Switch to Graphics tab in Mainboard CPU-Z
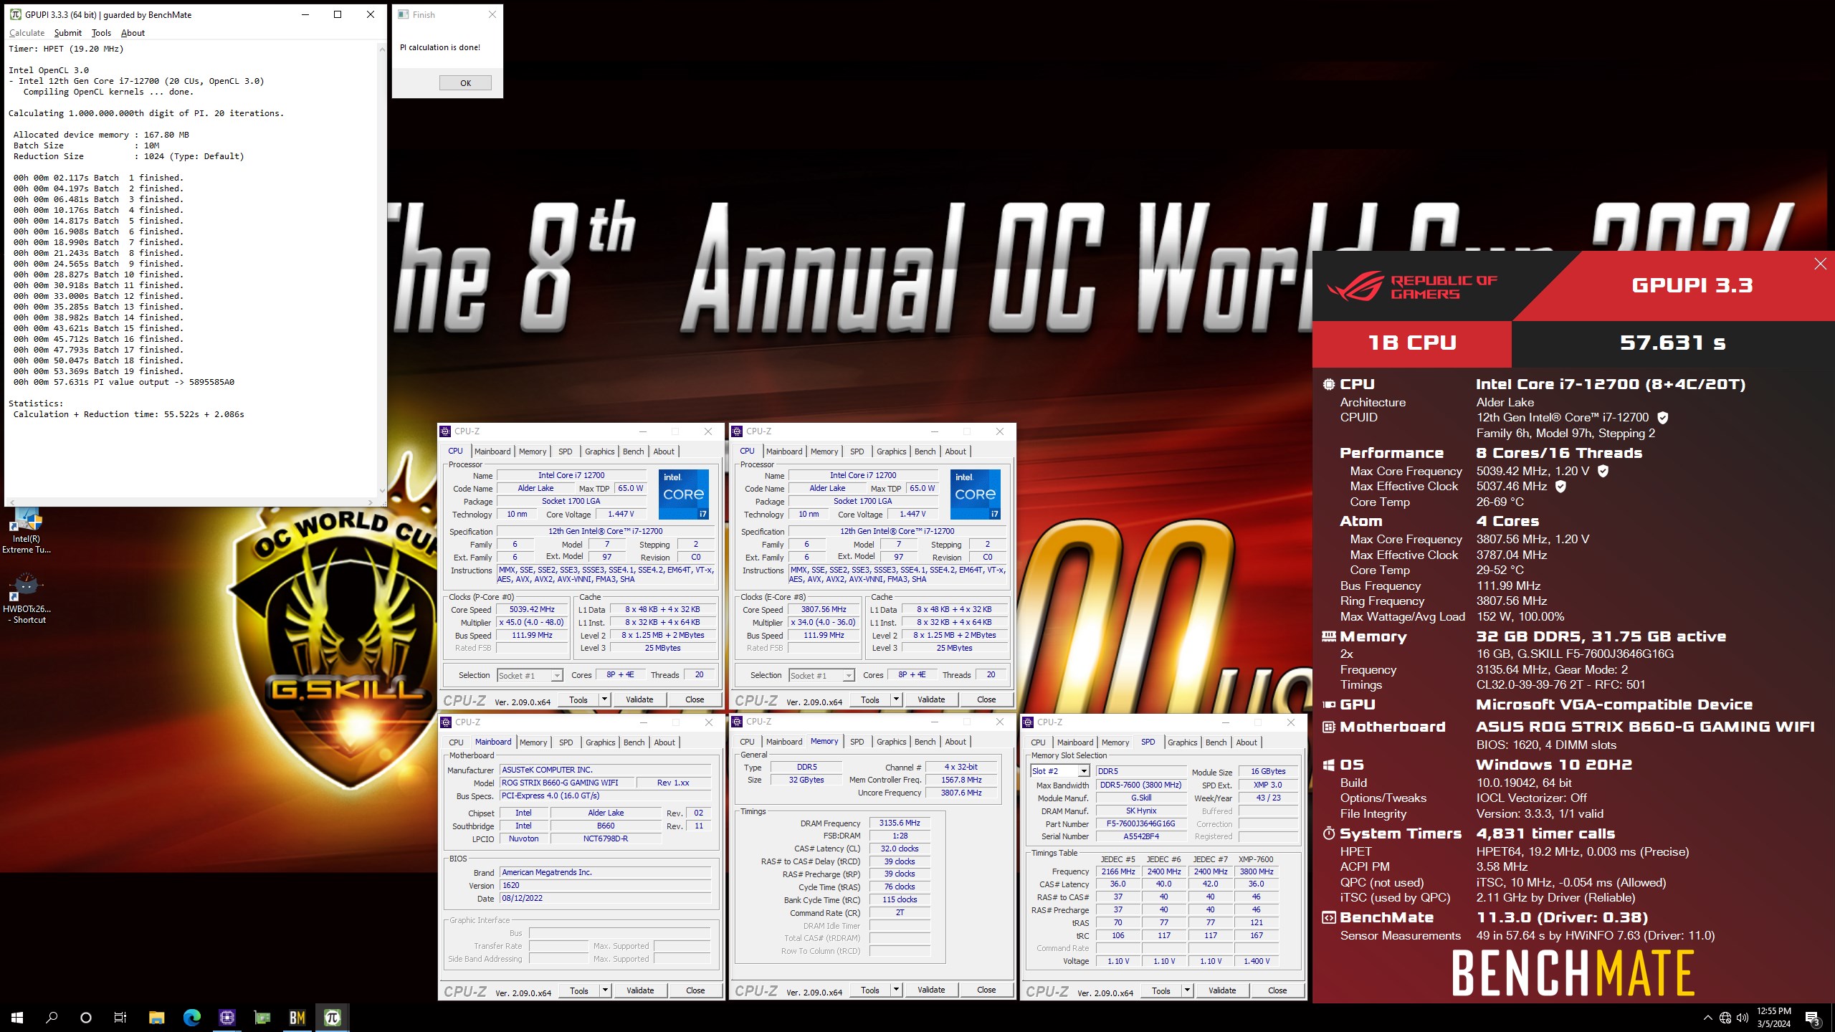 pyautogui.click(x=600, y=742)
